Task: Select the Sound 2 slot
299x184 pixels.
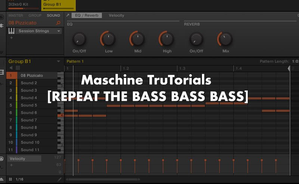Action: (32, 83)
